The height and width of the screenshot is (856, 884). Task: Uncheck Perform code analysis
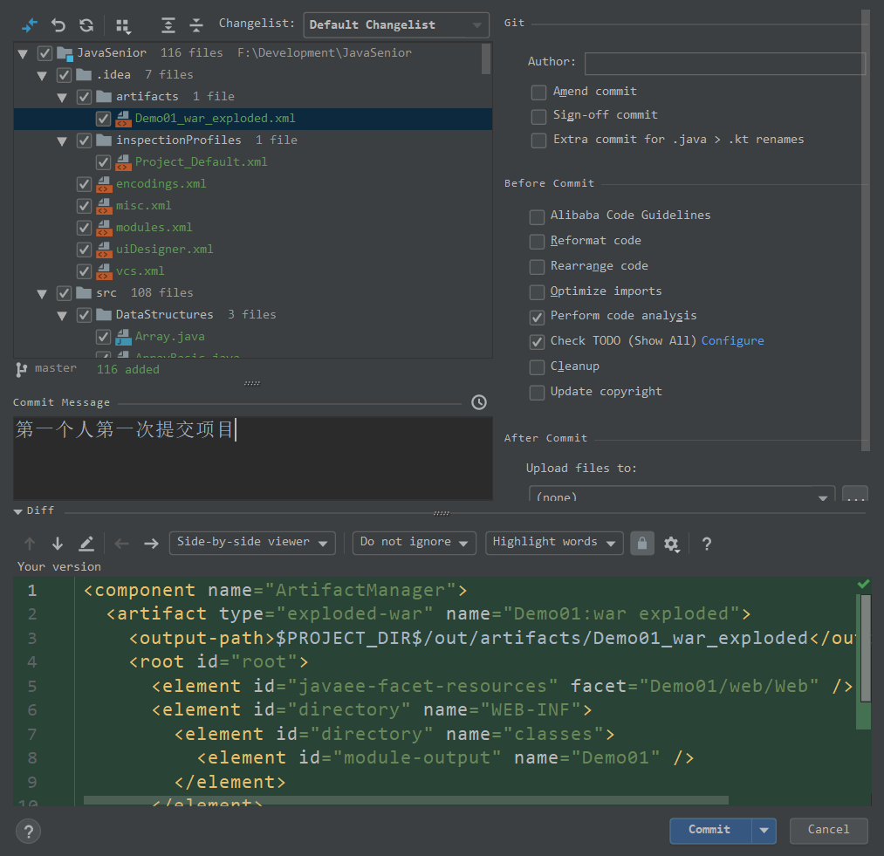pos(538,317)
